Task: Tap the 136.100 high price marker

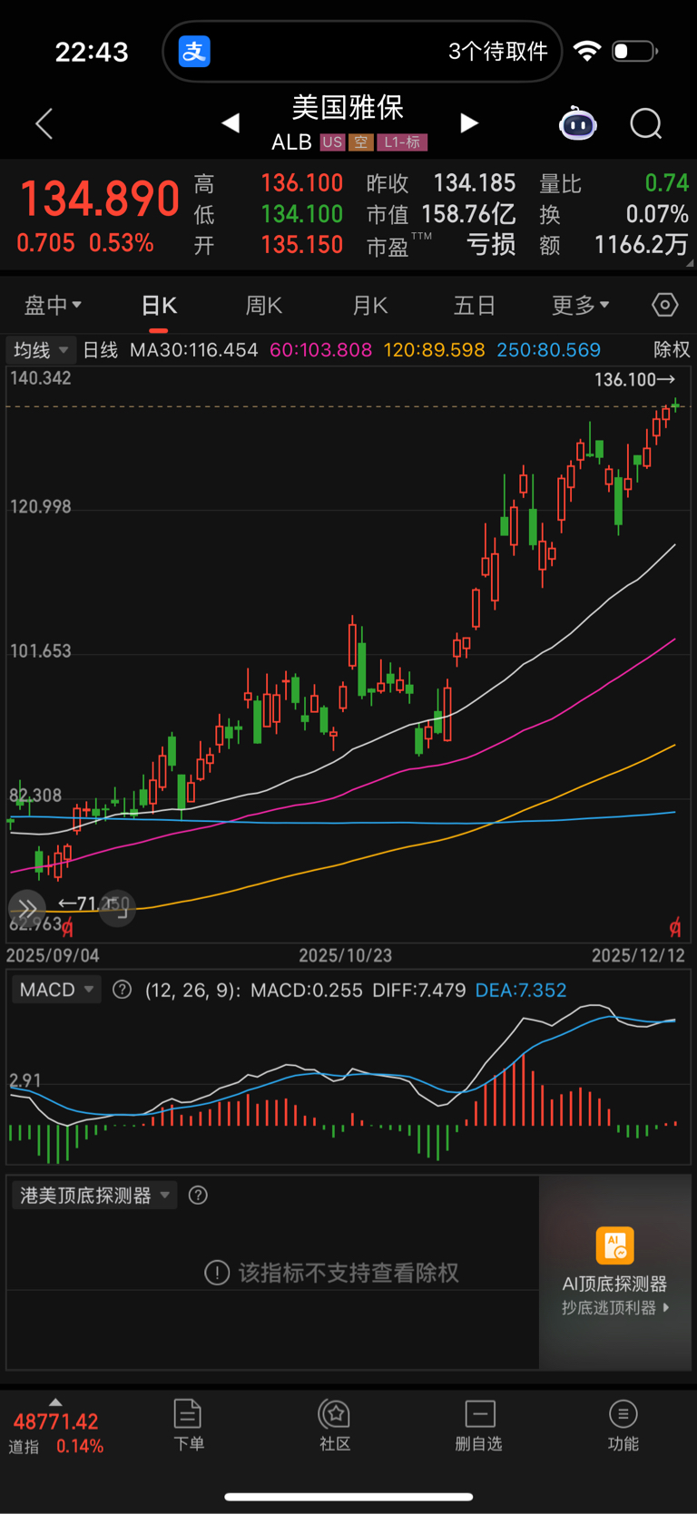Action: 635,379
